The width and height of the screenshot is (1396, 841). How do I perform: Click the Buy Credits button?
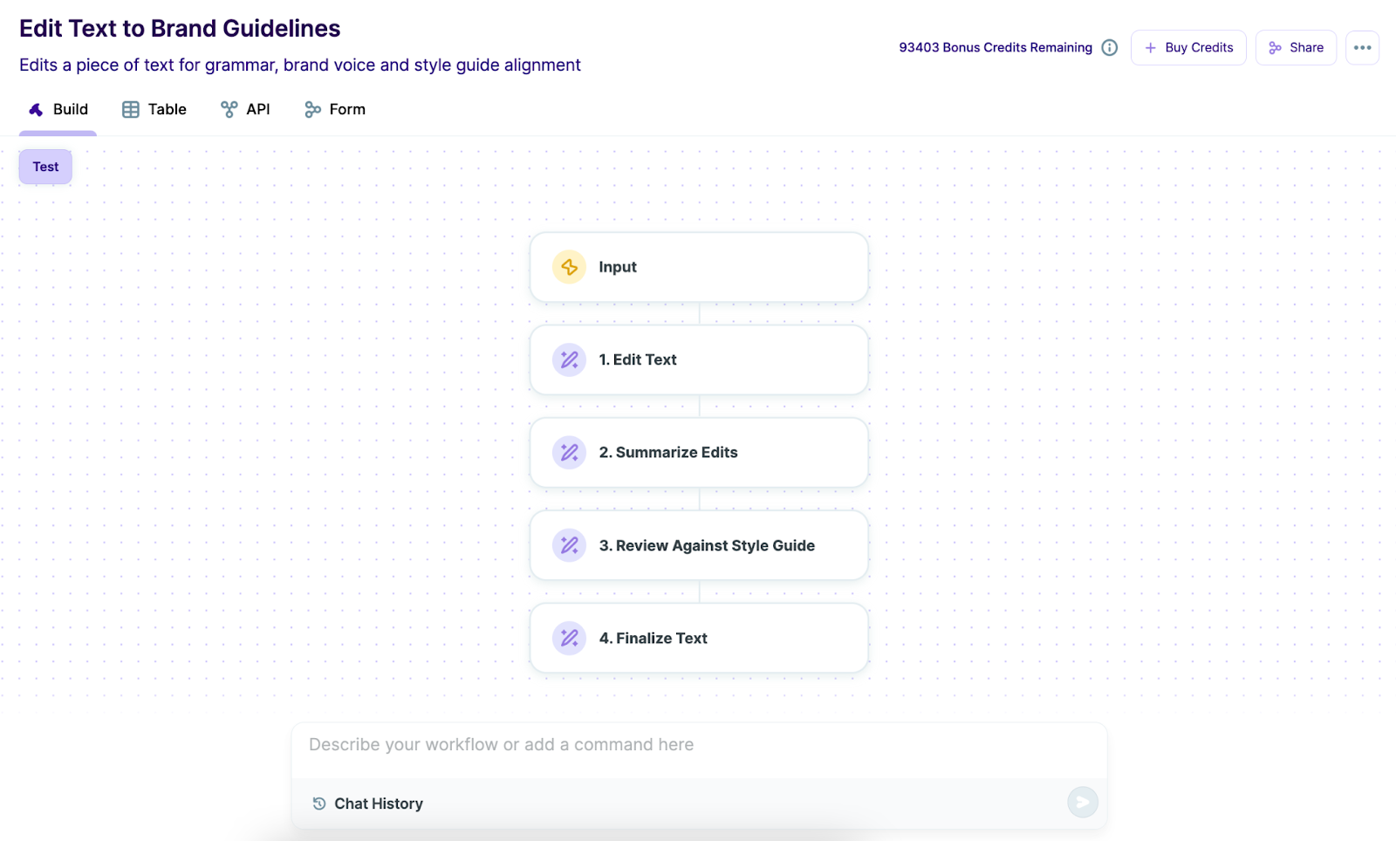click(1188, 47)
